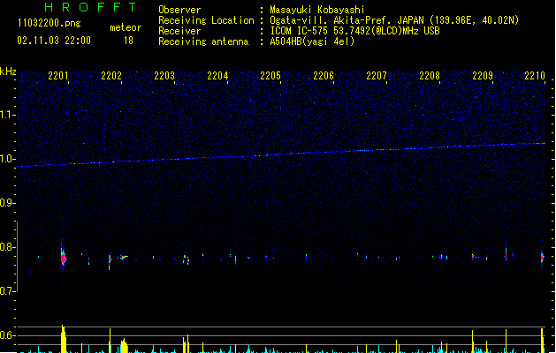Image resolution: width=556 pixels, height=353 pixels.
Task: Select the filename 11032200.png
Action: point(50,23)
